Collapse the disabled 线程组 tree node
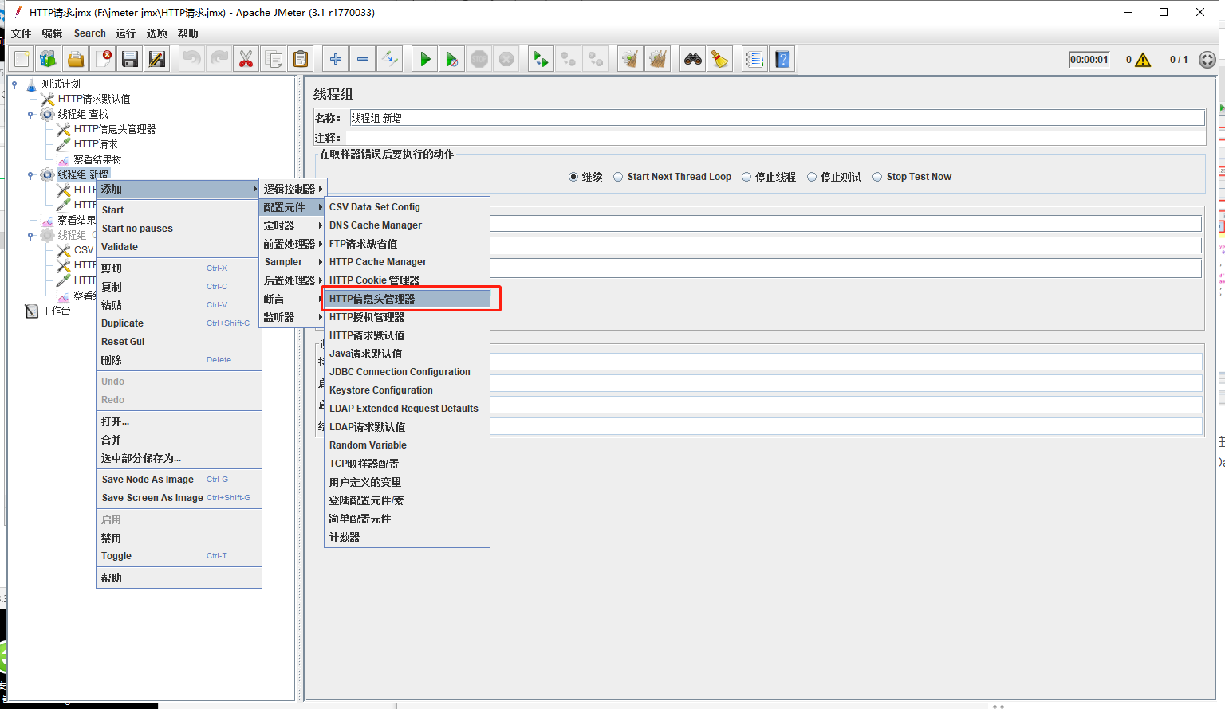 (30, 235)
